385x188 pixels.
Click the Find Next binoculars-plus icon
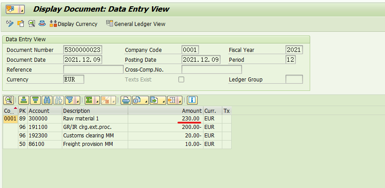pyautogui.click(x=59, y=100)
